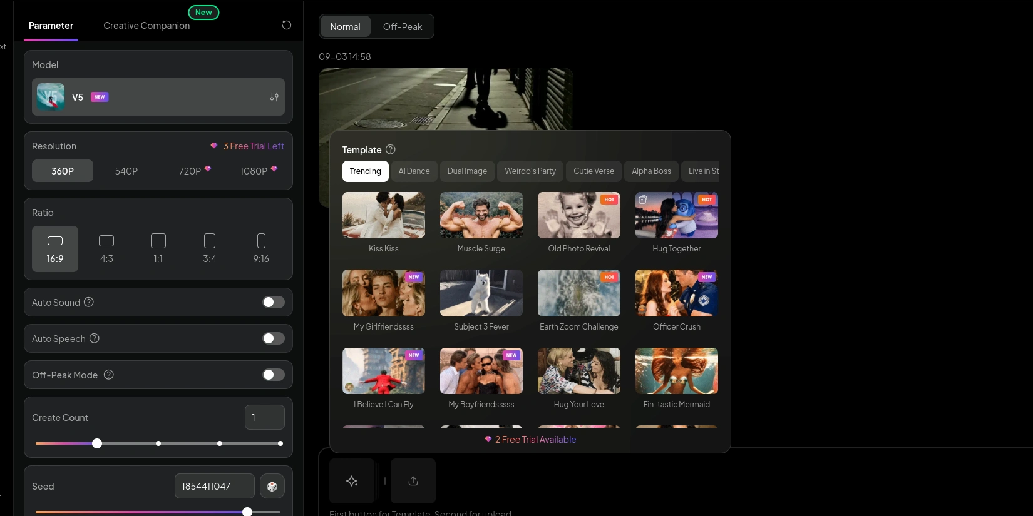The height and width of the screenshot is (516, 1033).
Task: Switch to Off-Peak queue view
Action: click(403, 27)
